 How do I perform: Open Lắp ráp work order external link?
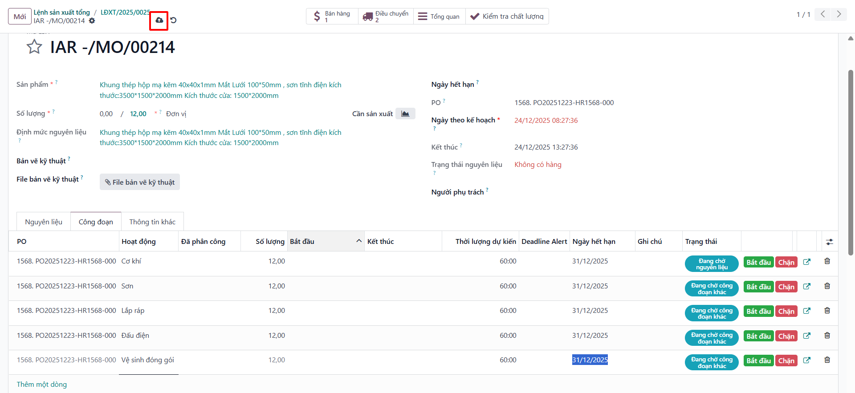(x=806, y=311)
